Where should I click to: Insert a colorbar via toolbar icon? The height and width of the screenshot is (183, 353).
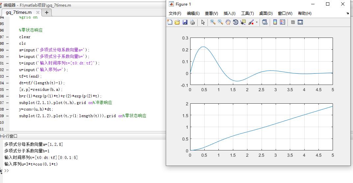click(x=275, y=22)
